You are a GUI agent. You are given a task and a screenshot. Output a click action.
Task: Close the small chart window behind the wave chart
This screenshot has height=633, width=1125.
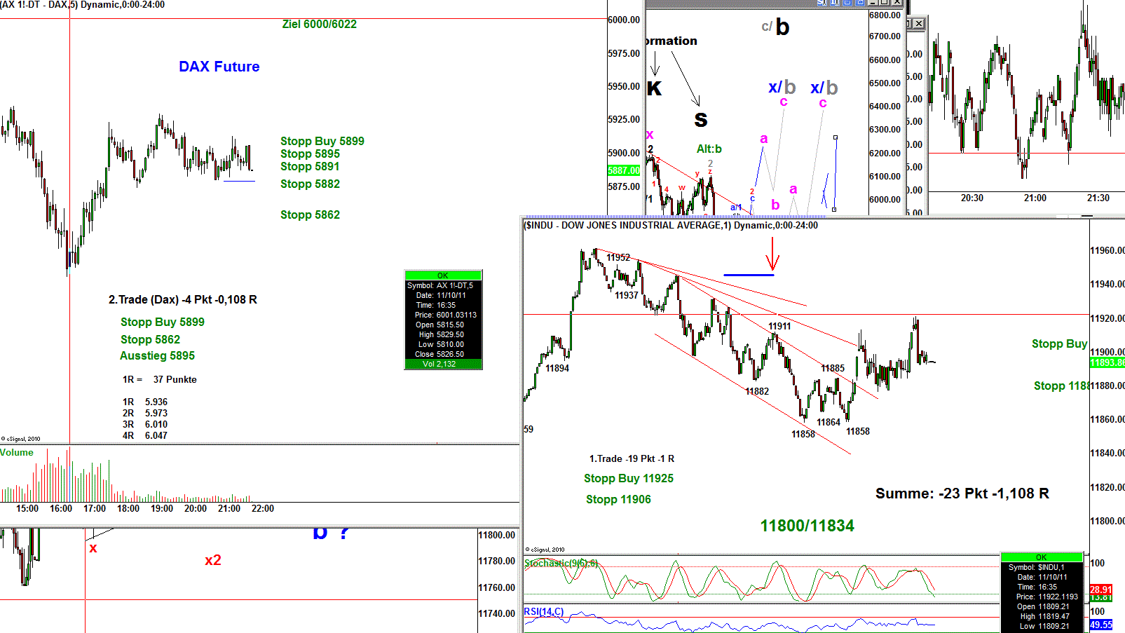coord(918,24)
